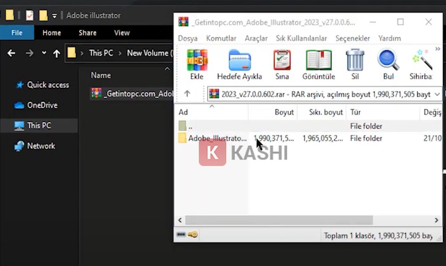Screen dimensions: 446x266
Task: Open the recent locations dropdown in Explorer
Action: (44, 53)
